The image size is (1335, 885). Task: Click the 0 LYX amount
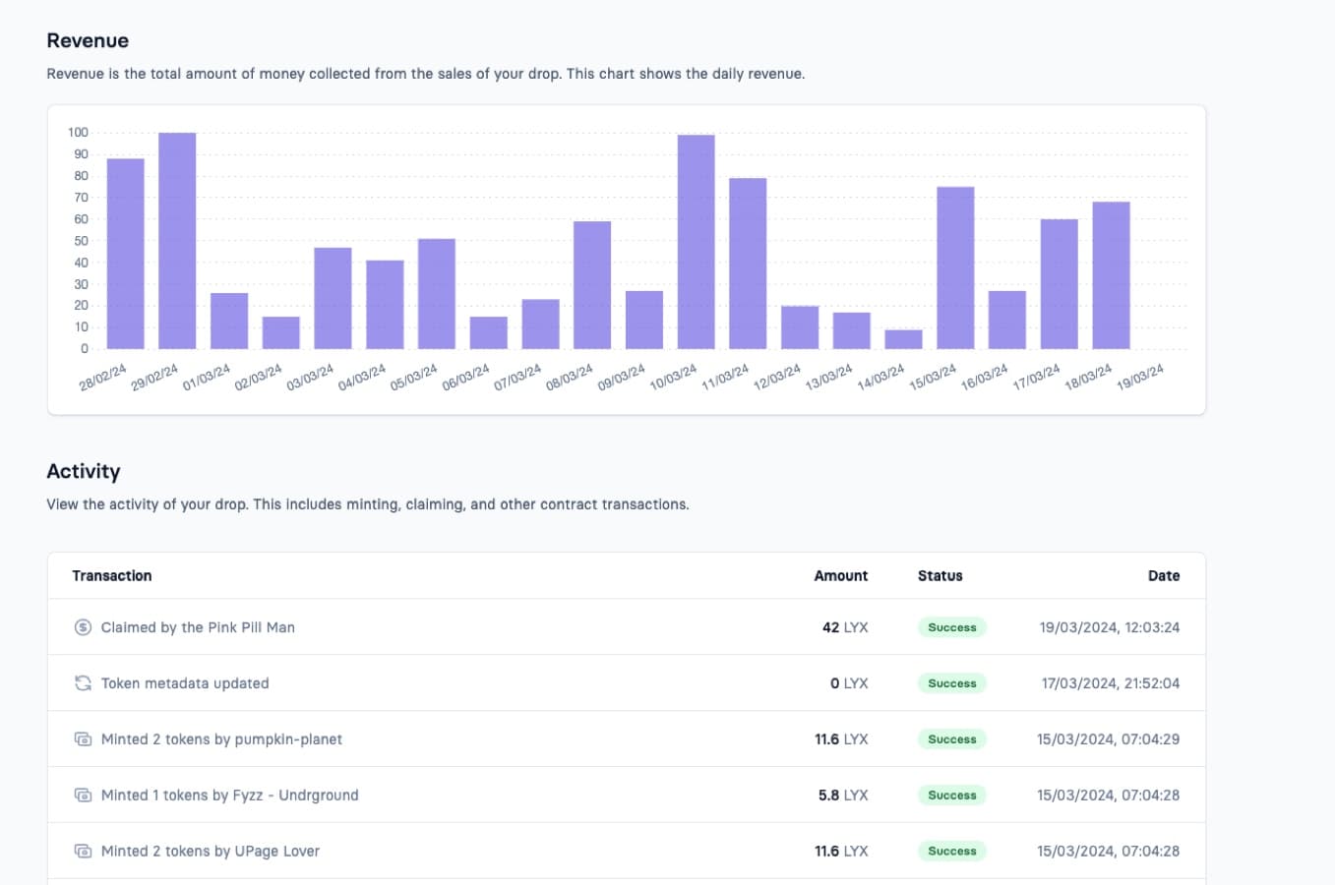coord(849,683)
